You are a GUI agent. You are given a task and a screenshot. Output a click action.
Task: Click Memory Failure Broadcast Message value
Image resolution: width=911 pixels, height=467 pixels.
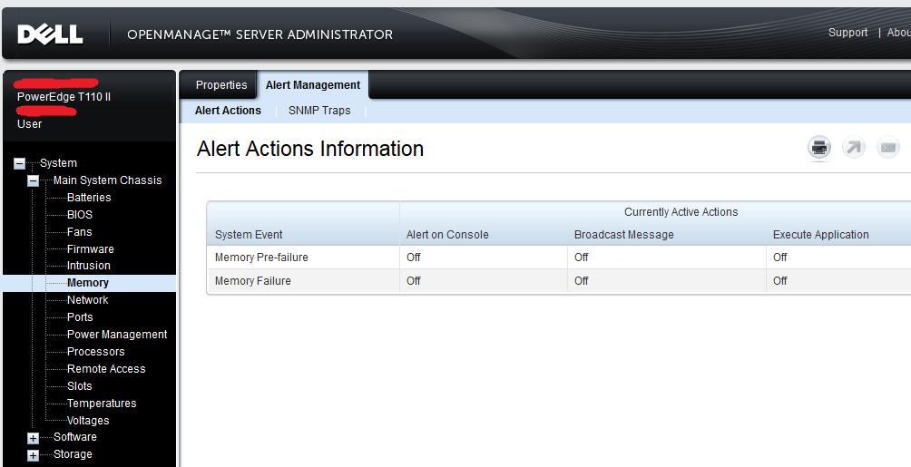[x=581, y=281]
